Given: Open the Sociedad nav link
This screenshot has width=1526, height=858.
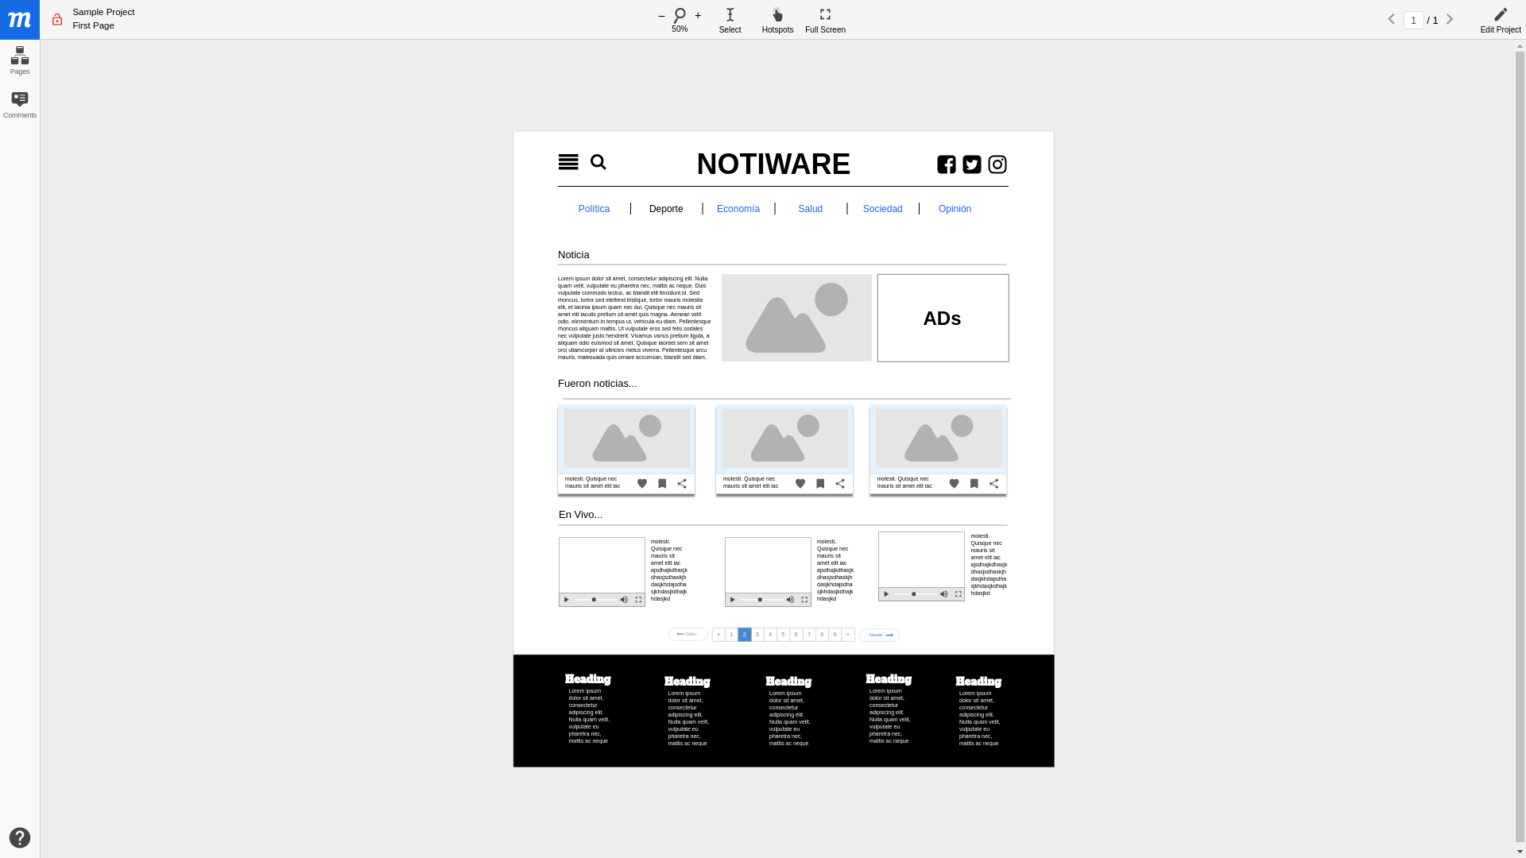Looking at the screenshot, I should 883,209.
